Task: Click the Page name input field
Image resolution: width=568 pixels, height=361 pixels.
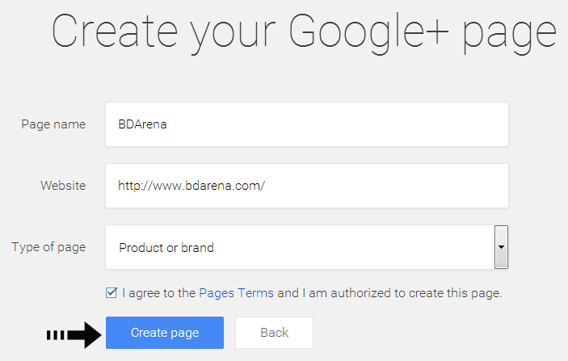Action: tap(307, 124)
